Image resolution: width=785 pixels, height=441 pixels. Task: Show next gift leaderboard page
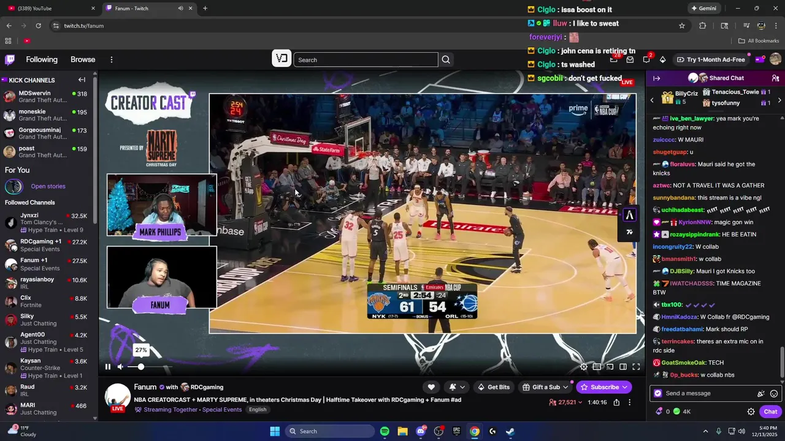click(x=779, y=100)
